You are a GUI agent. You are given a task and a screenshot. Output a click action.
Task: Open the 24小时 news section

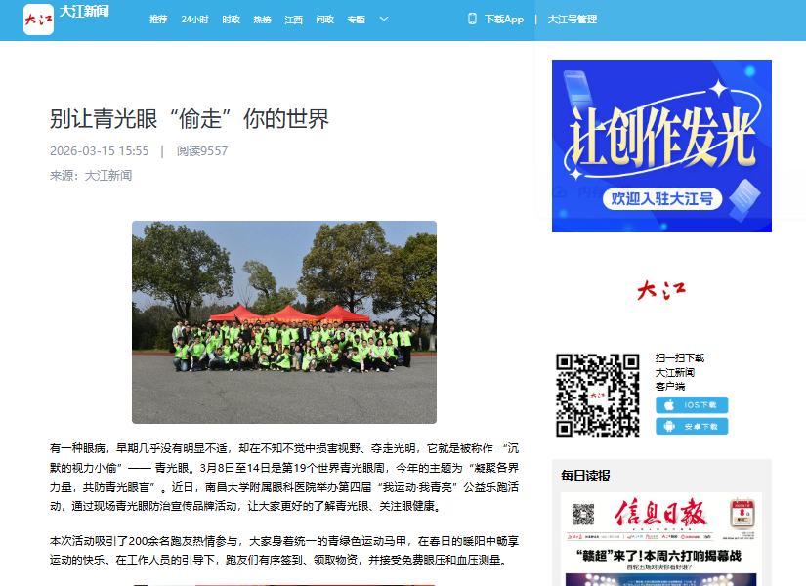pos(194,20)
